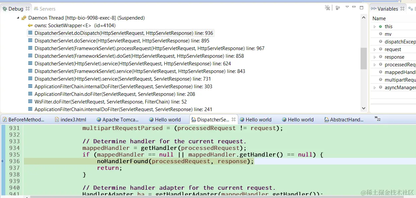Click the Name column header in Variables

coord(379,19)
